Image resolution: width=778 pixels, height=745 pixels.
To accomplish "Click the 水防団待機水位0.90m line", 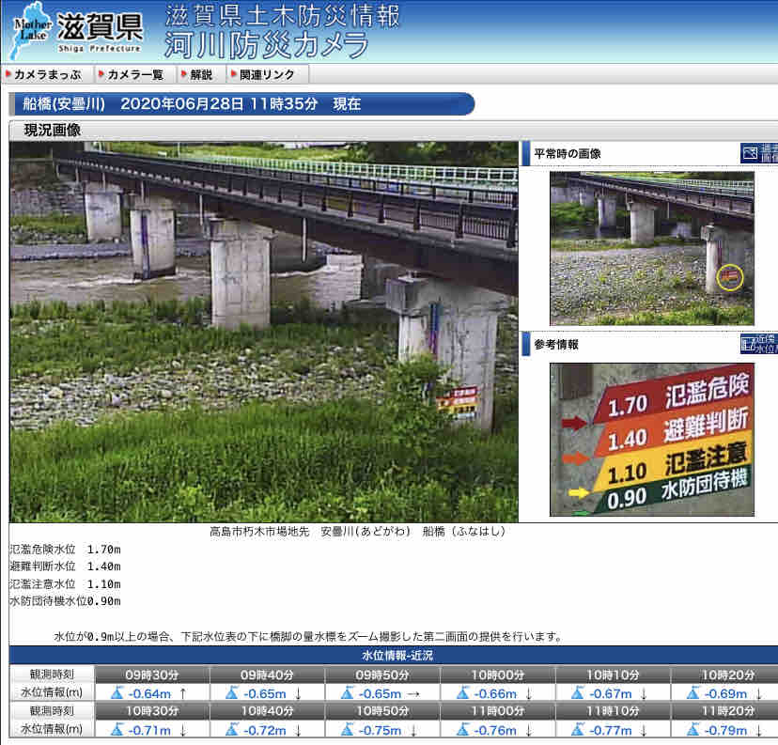I will tap(65, 600).
